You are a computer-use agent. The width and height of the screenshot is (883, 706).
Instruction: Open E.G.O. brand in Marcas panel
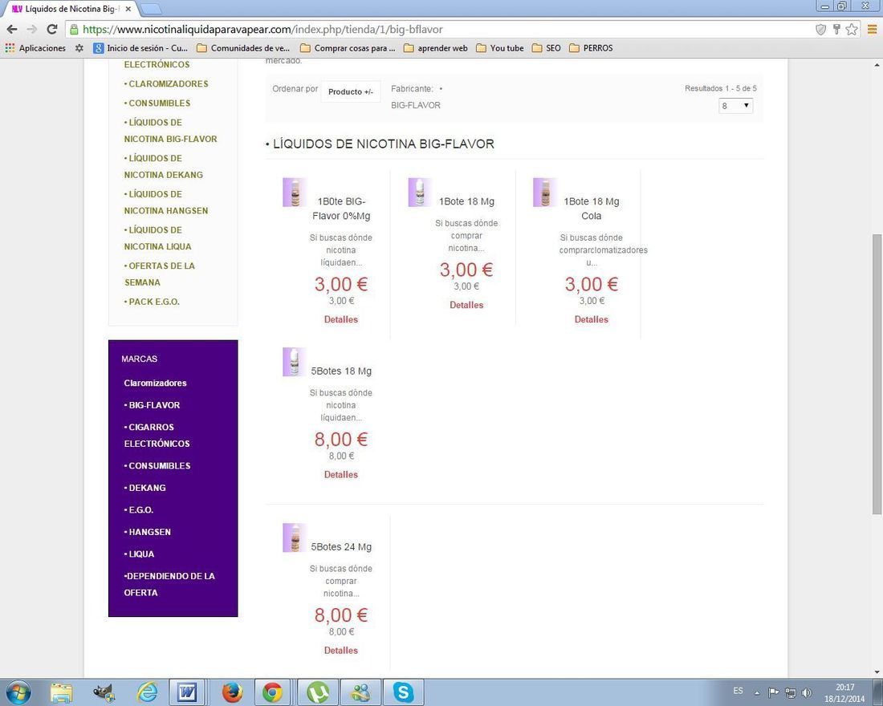click(x=139, y=510)
